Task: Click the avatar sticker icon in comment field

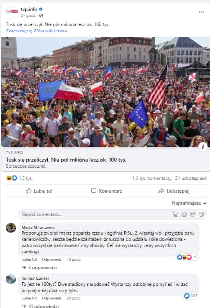Action: tap(176, 214)
